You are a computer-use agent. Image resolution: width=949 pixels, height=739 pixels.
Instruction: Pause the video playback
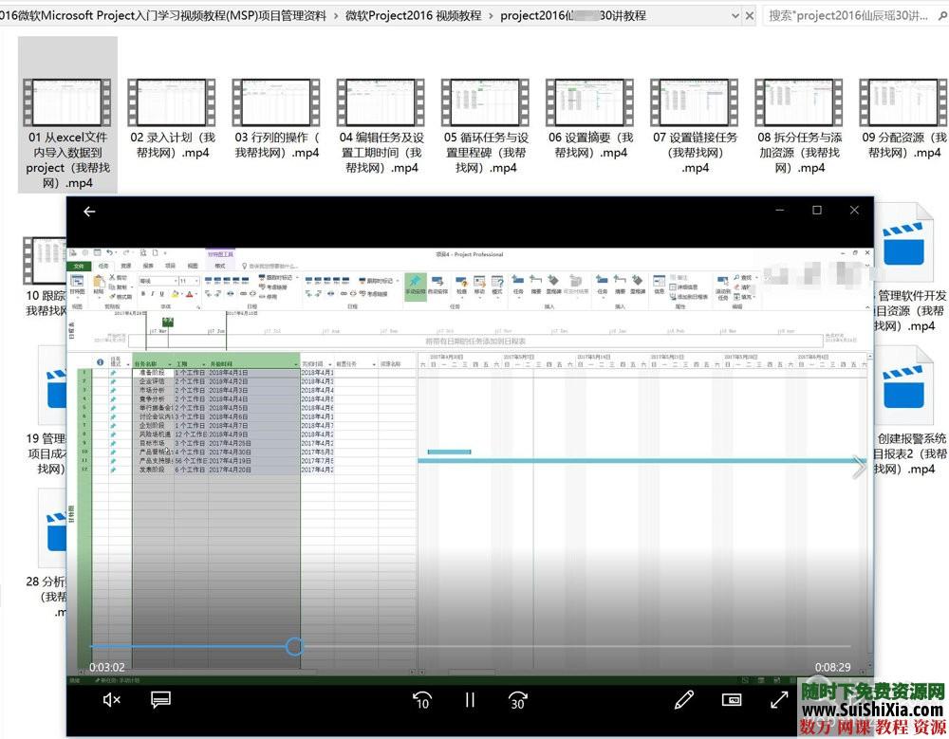(470, 700)
